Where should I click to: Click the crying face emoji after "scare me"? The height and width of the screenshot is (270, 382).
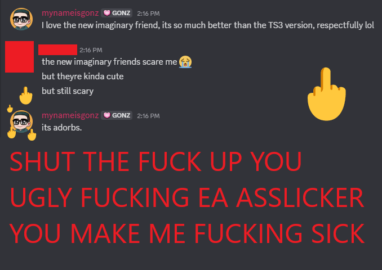pyautogui.click(x=185, y=62)
